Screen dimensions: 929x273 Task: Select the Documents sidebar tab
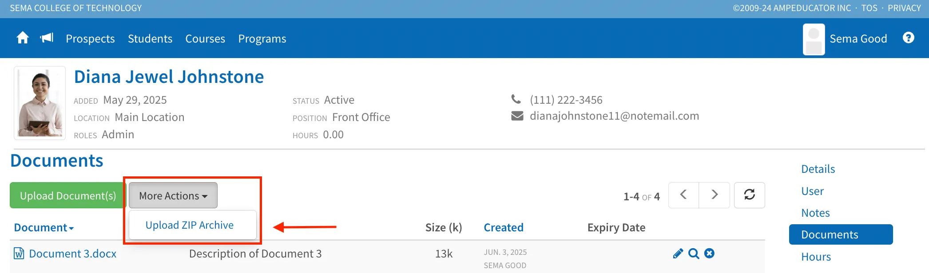(841, 234)
